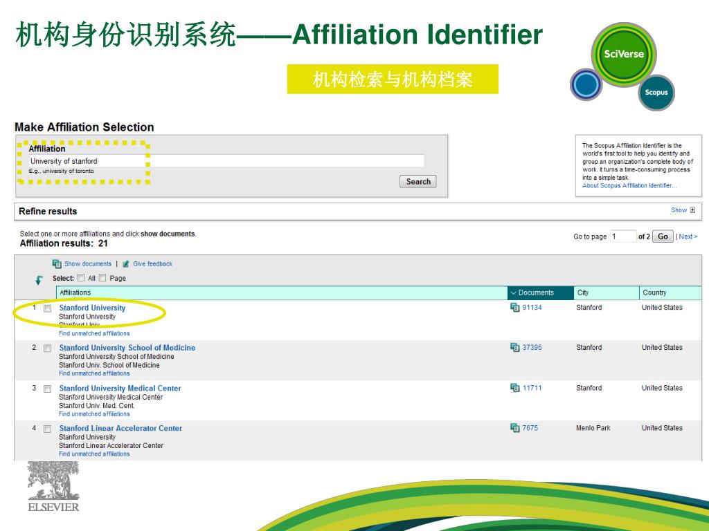Click the Go to page number field
This screenshot has height=531, width=709.
[623, 236]
